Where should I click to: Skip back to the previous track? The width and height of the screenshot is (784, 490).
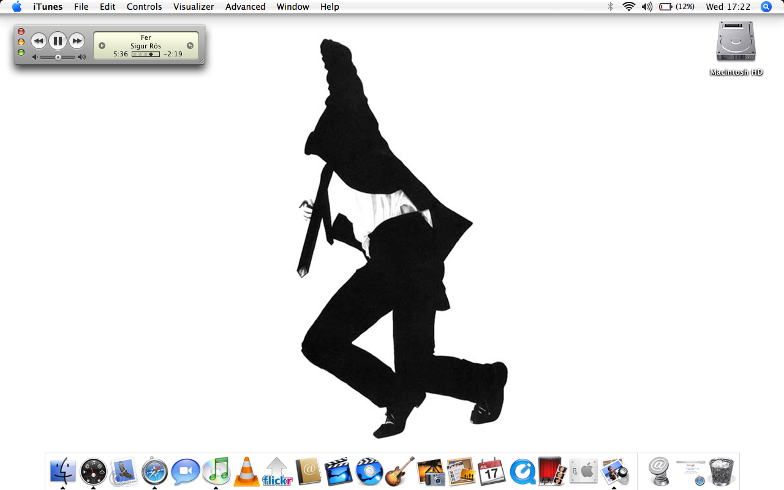tap(39, 41)
